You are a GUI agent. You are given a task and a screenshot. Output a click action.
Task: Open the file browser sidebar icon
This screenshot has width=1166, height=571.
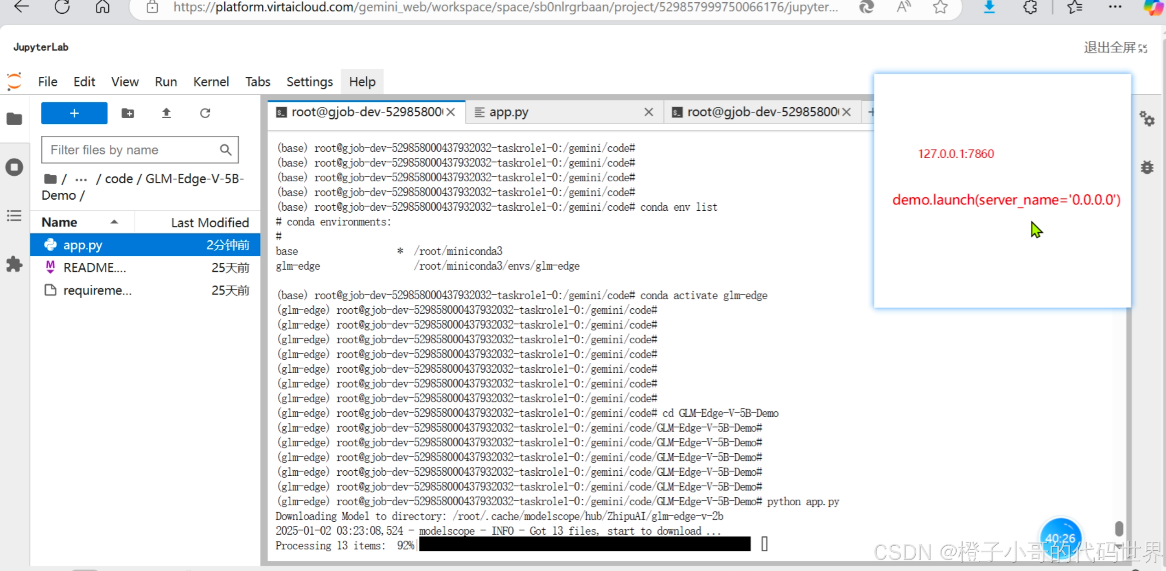(x=14, y=119)
